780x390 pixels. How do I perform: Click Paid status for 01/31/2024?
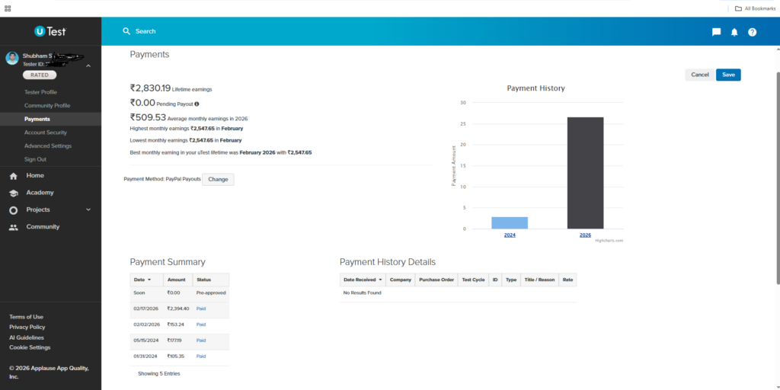point(201,356)
